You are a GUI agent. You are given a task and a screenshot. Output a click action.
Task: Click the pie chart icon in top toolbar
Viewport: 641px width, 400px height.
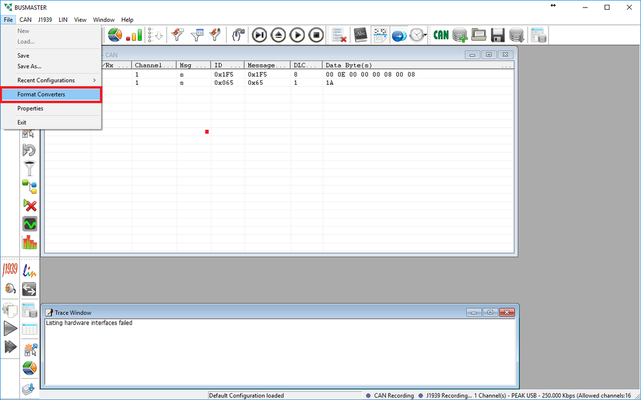click(115, 35)
